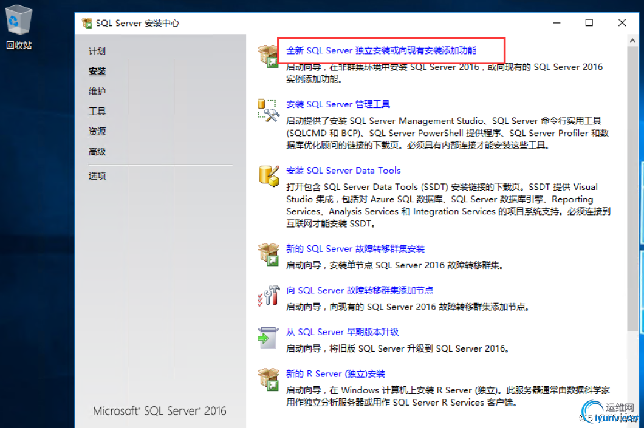Minimize the SQL Server 安装中心 window
The image size is (644, 428).
(x=557, y=23)
